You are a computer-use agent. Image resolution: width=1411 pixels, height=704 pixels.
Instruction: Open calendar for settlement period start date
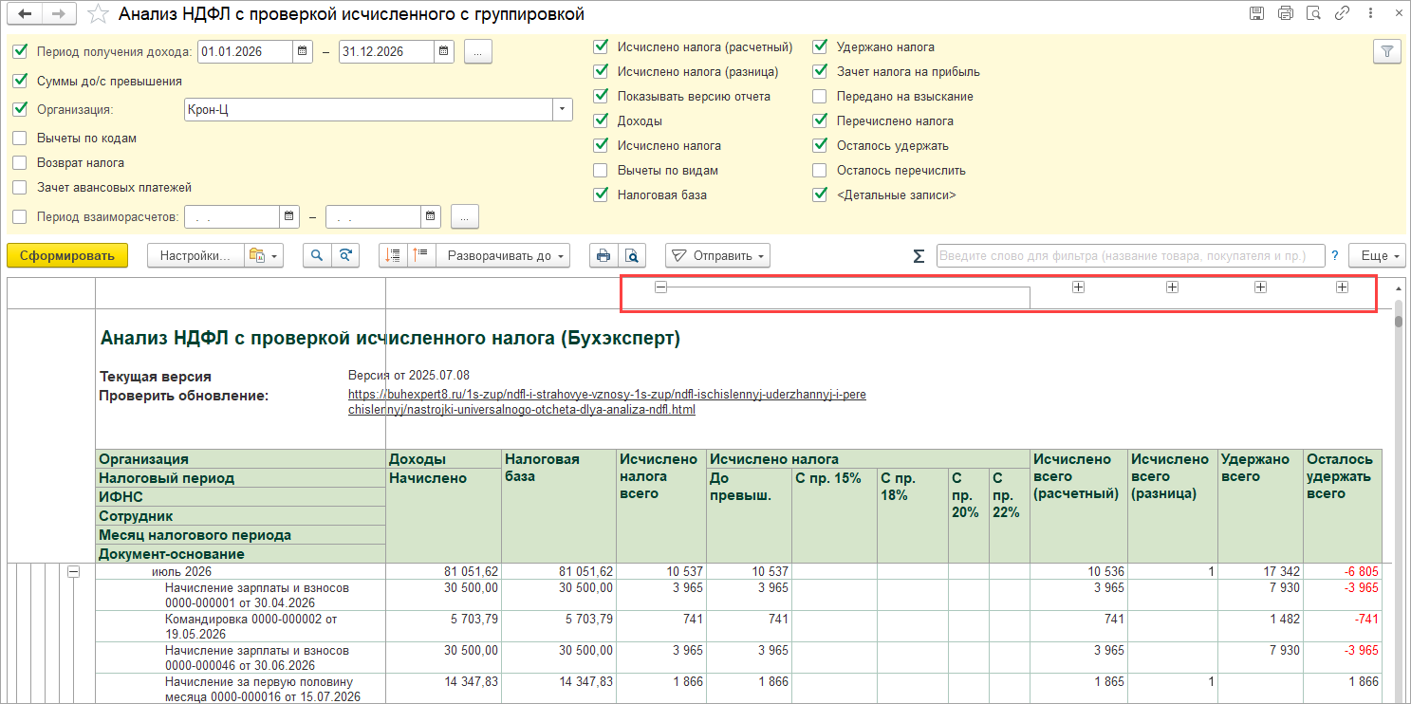pos(289,216)
